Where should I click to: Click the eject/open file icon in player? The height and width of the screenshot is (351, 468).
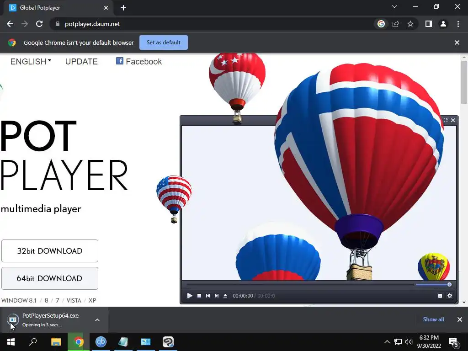click(x=225, y=296)
